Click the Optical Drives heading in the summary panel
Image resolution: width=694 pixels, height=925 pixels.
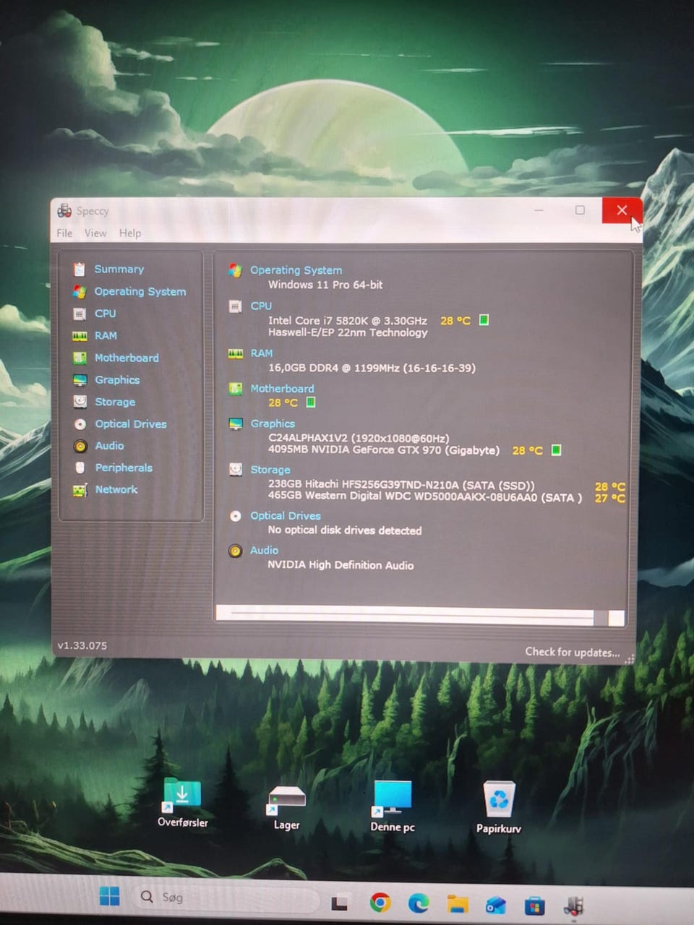[286, 516]
